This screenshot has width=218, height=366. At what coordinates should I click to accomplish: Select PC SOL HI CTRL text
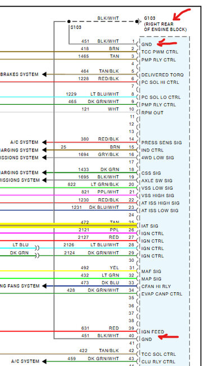pyautogui.click(x=160, y=82)
